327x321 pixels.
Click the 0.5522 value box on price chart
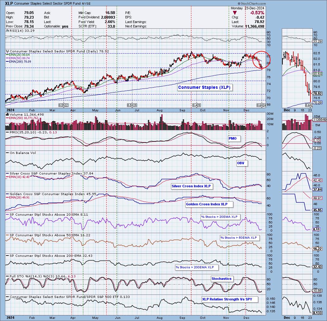tap(63, 105)
